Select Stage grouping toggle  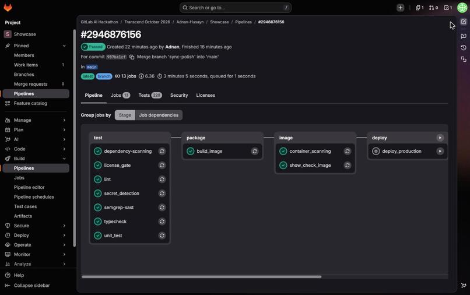click(x=125, y=115)
